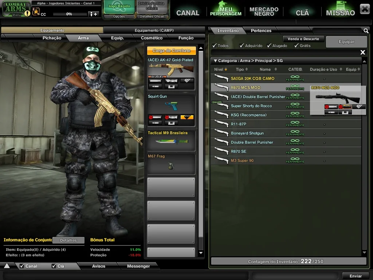Click the loadout list scrollbar track
The height and width of the screenshot is (280, 373).
click(x=201, y=150)
